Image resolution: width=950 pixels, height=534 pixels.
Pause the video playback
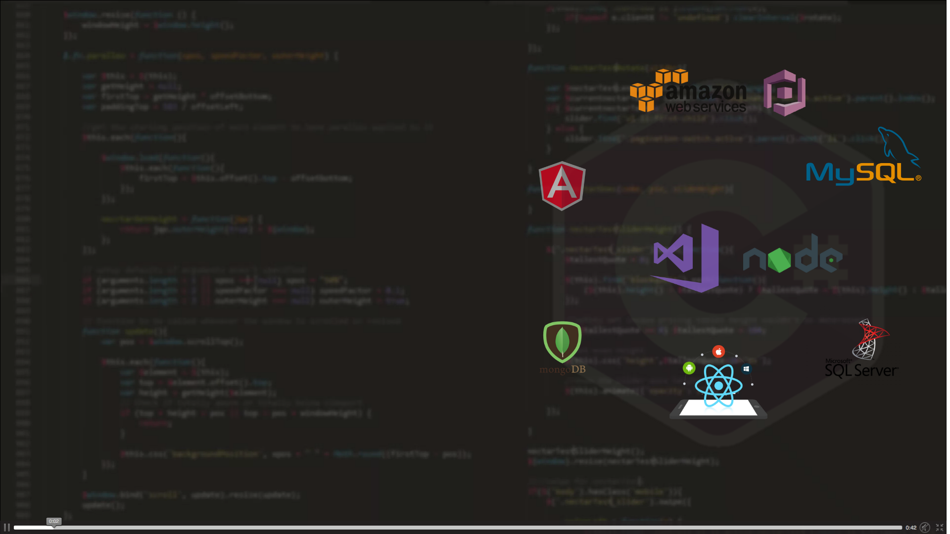[7, 528]
